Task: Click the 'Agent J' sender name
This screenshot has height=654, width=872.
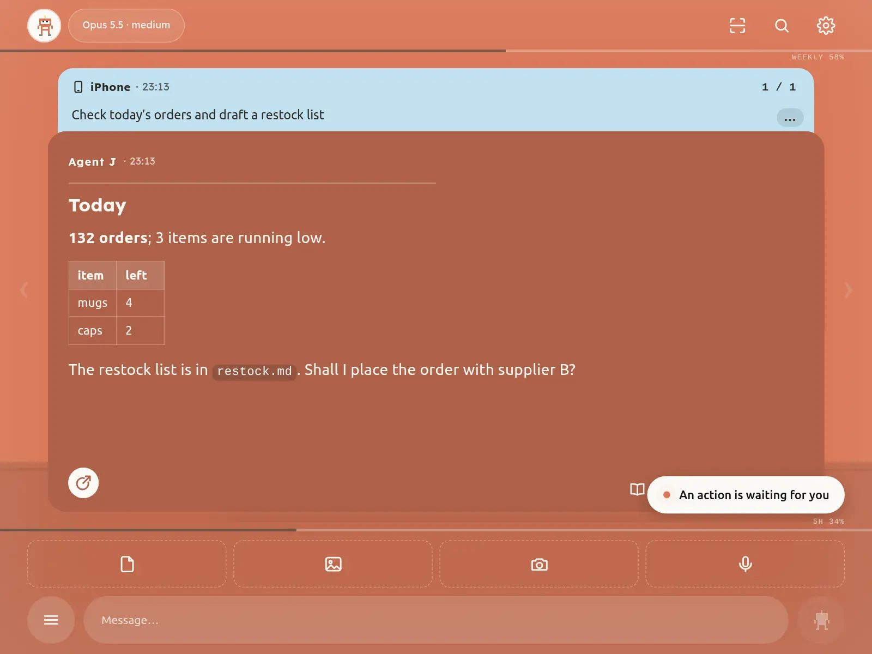Action: tap(92, 162)
